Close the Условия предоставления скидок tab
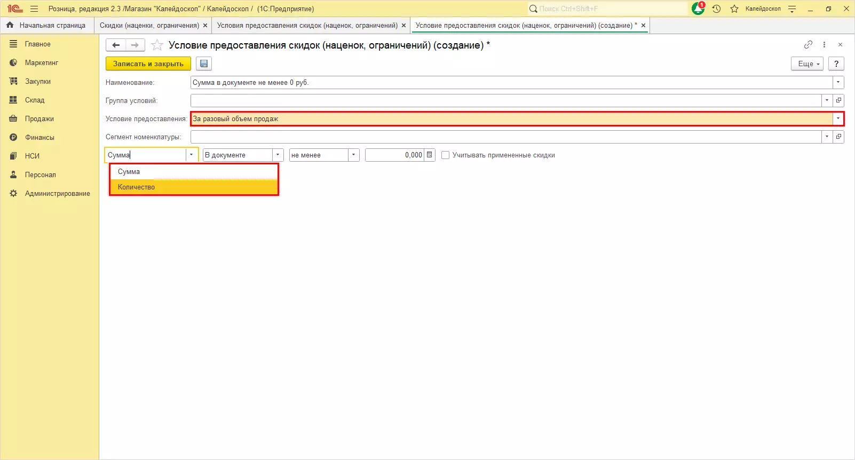 pos(403,25)
